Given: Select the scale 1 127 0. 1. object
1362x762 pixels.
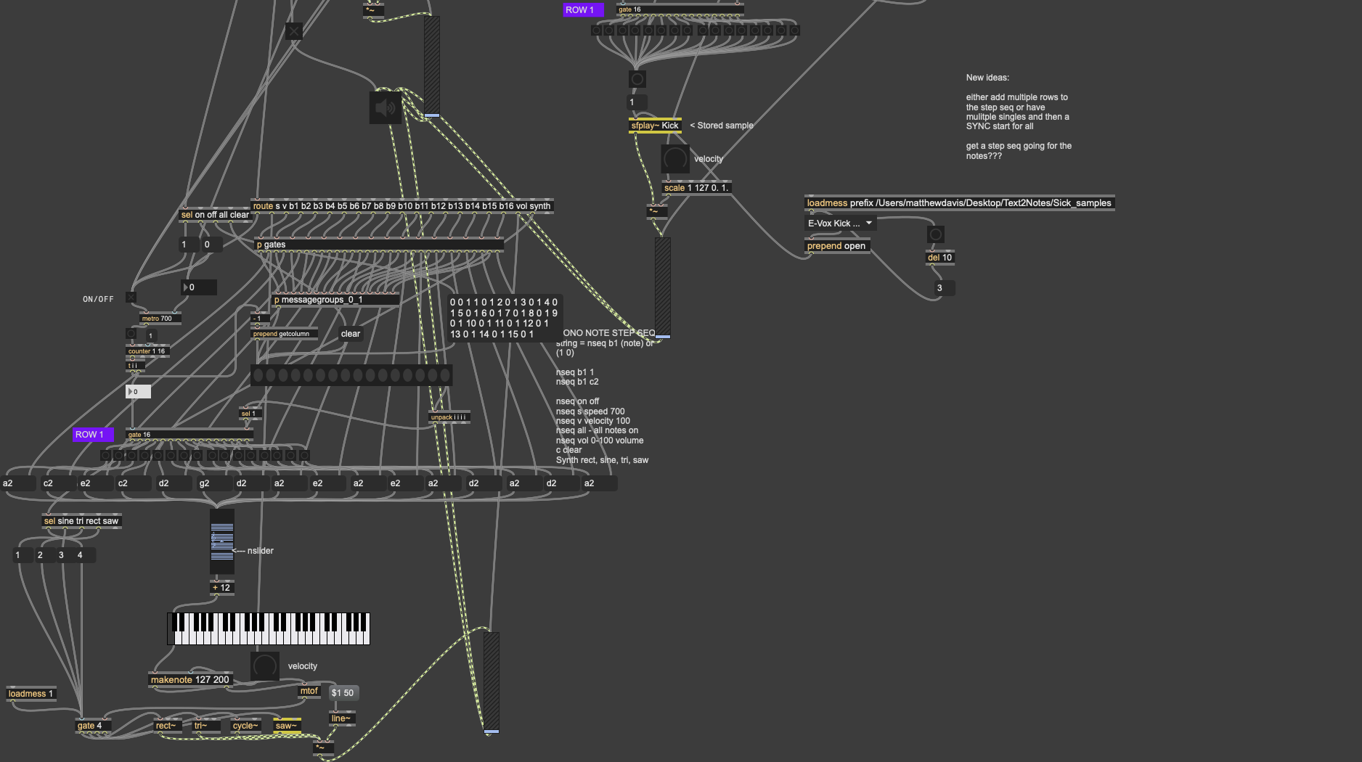Looking at the screenshot, I should [x=696, y=188].
